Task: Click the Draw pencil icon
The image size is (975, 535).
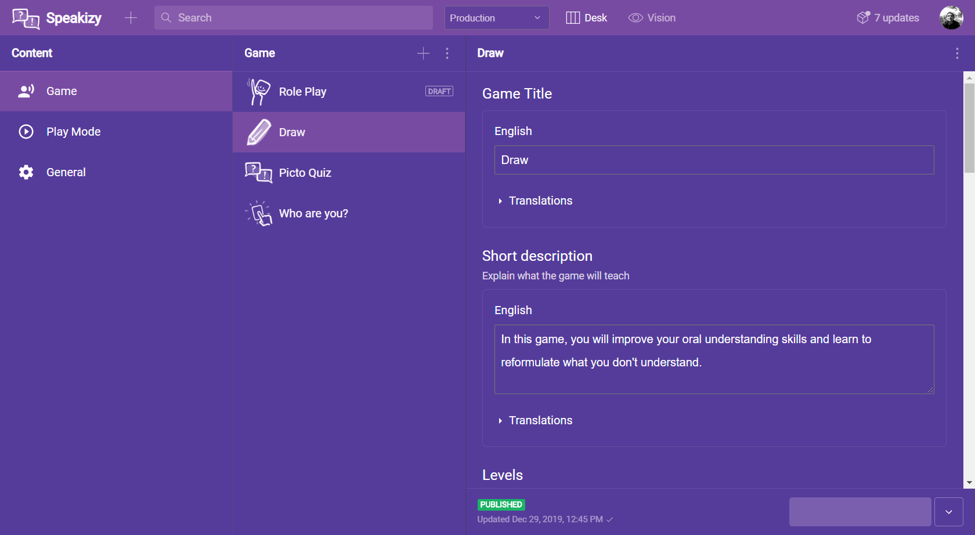Action: point(258,132)
